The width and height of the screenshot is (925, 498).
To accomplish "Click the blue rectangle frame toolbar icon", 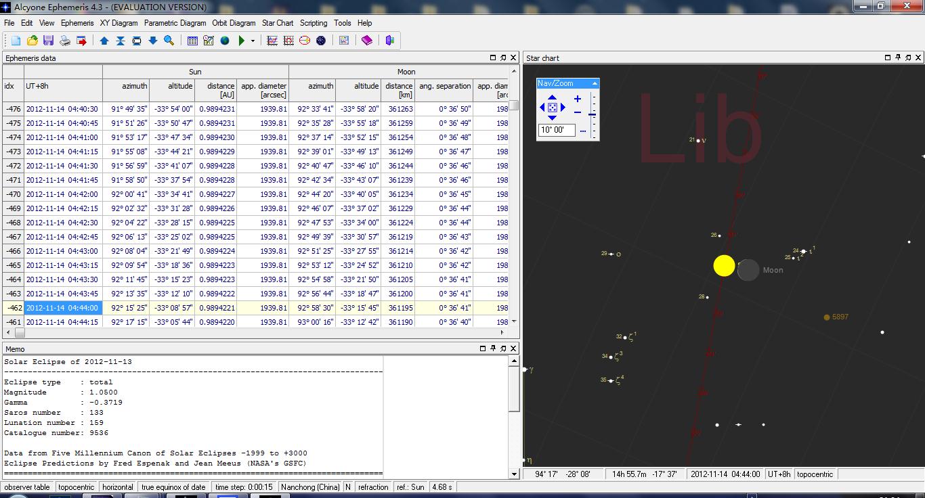I will tap(137, 41).
